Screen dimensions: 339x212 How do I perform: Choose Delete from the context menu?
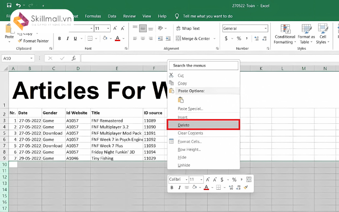click(203, 125)
